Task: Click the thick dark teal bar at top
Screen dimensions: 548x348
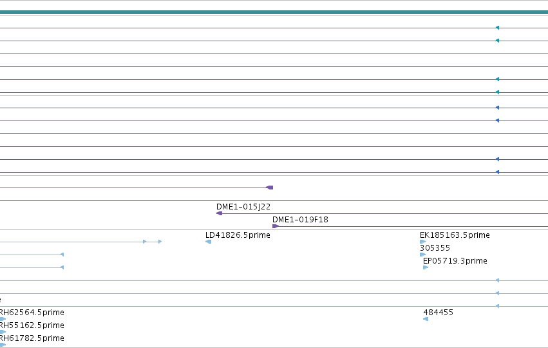Action: pyautogui.click(x=274, y=12)
